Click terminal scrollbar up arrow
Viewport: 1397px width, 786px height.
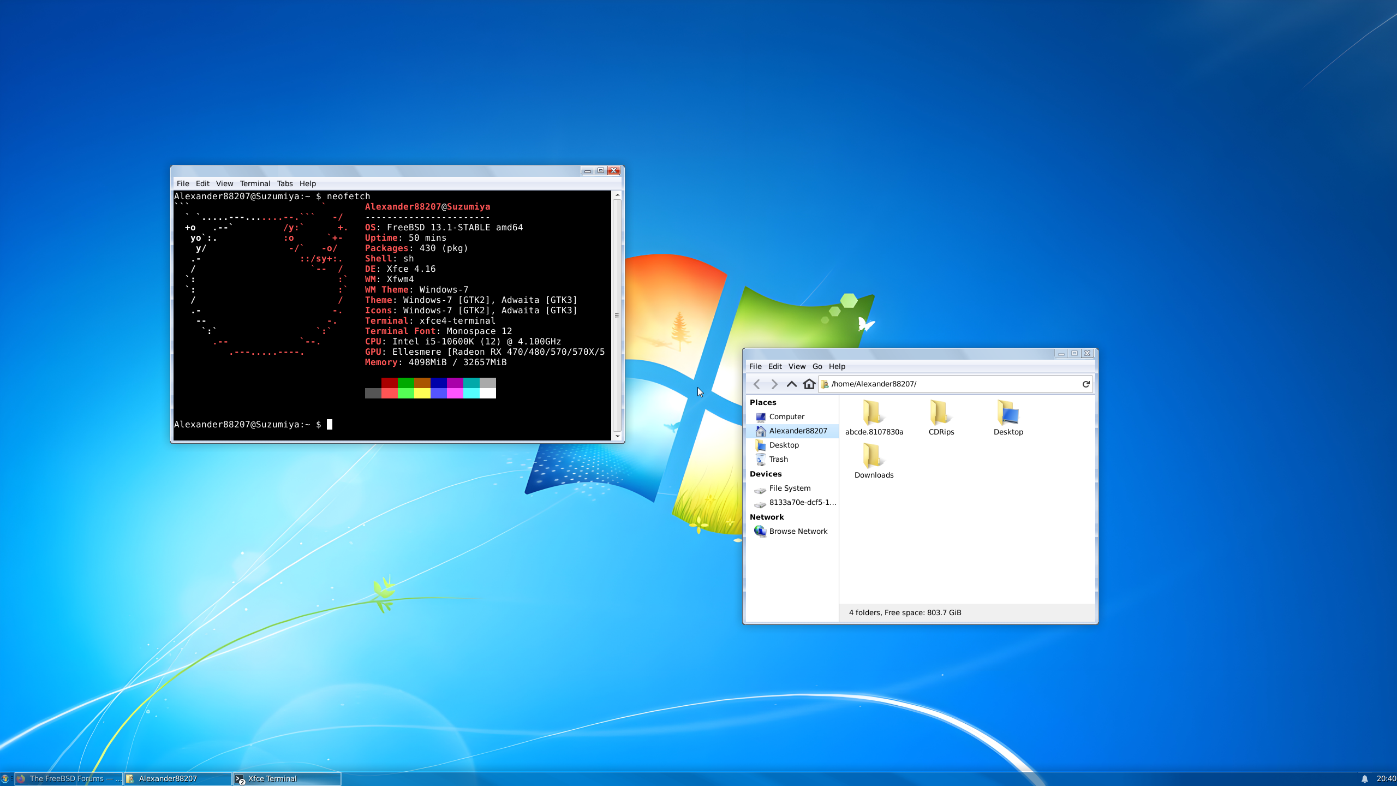tap(617, 195)
